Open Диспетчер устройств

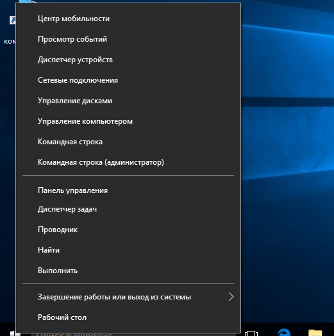pyautogui.click(x=128, y=60)
